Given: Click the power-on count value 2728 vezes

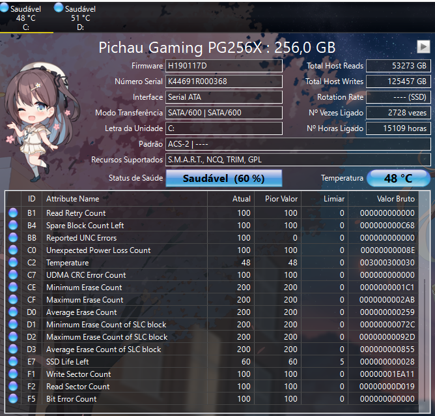Looking at the screenshot, I should [x=399, y=113].
